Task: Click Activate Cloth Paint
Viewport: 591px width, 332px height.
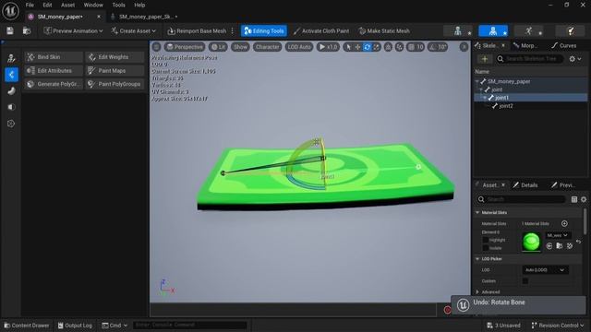Action: tap(321, 30)
